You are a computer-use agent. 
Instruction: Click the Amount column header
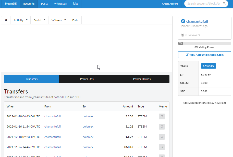click(x=128, y=106)
